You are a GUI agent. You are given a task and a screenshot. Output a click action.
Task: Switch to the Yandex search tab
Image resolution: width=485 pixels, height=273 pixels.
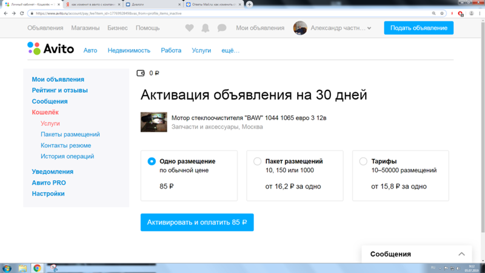[x=93, y=5]
